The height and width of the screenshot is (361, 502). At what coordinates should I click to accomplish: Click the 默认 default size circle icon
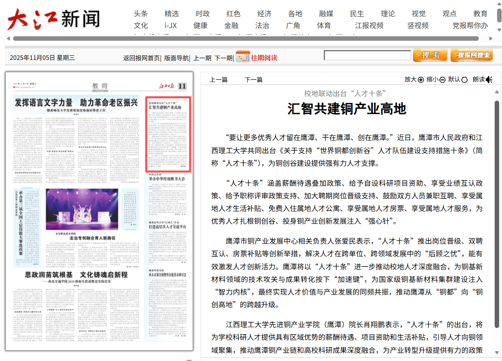tap(464, 80)
